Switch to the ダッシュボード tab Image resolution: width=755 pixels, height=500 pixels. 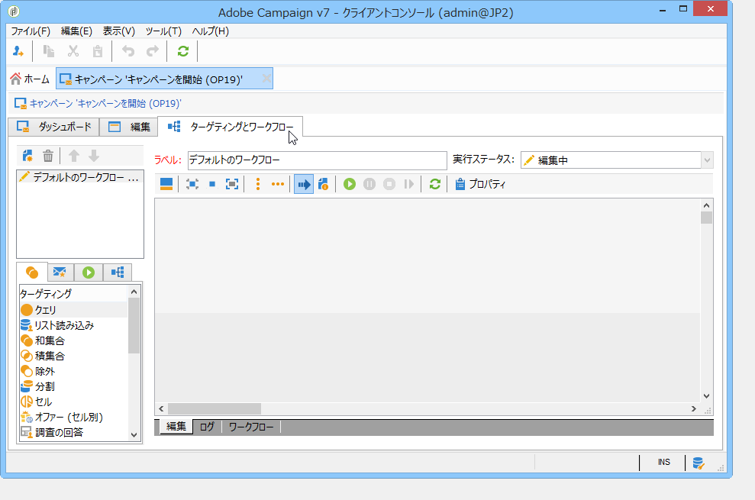[54, 127]
